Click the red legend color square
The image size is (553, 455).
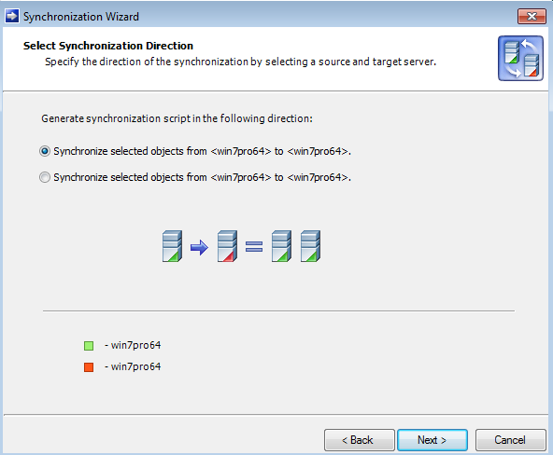point(89,367)
